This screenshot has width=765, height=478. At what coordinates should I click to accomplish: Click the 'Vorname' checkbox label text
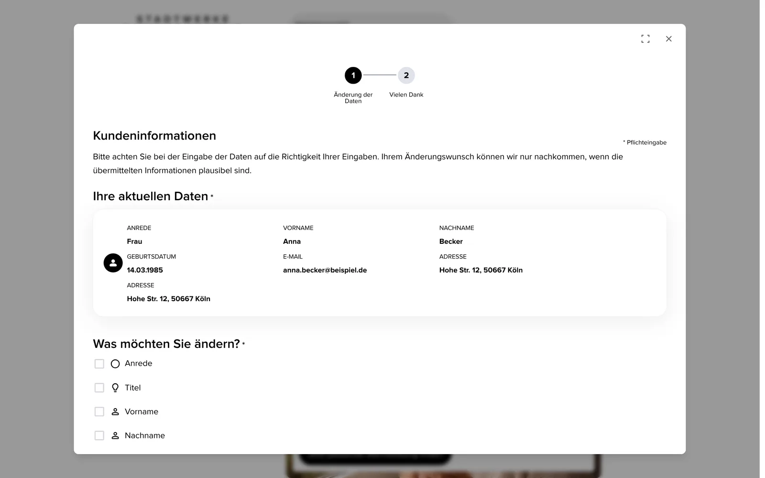pyautogui.click(x=142, y=412)
